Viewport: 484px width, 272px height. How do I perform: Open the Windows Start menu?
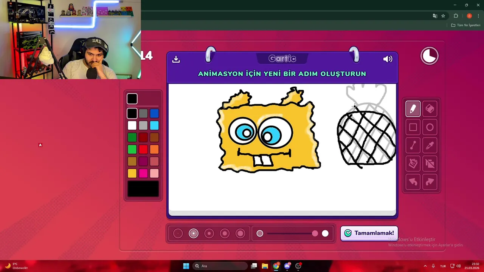click(186, 266)
